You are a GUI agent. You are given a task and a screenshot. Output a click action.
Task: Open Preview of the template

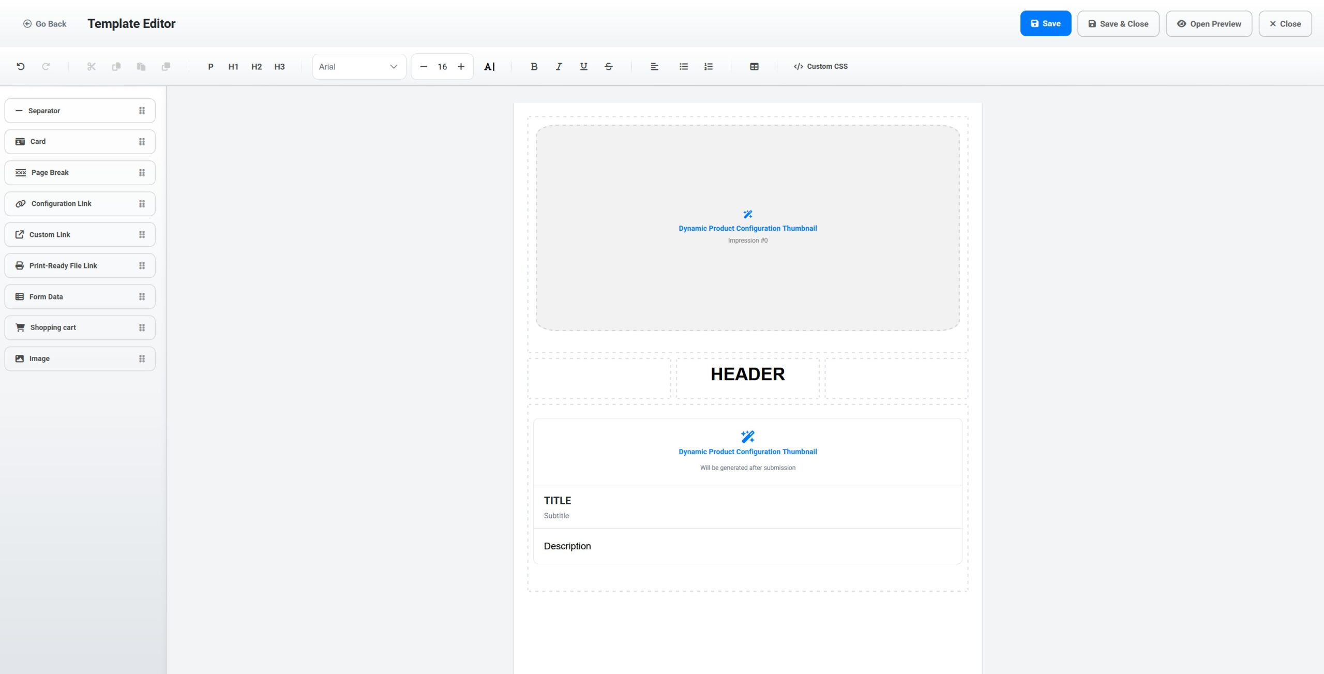1209,23
